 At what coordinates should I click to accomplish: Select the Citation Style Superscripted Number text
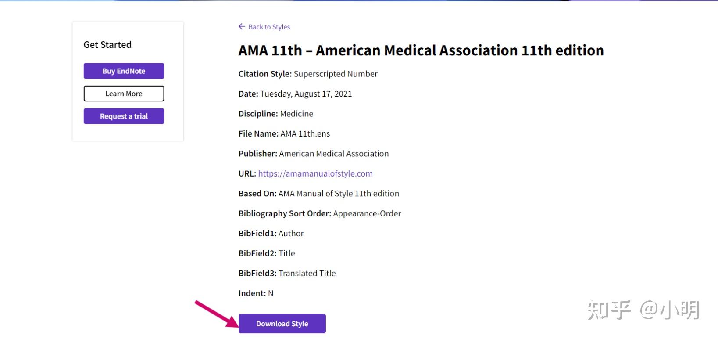point(308,74)
